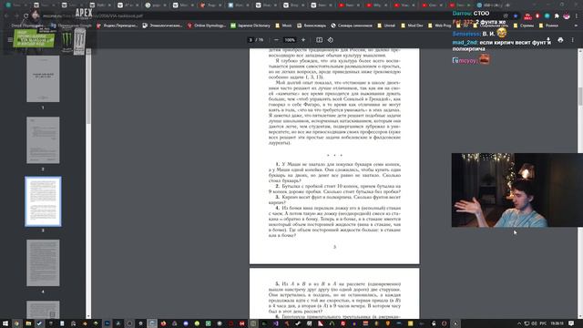Switch to the third YouTube tab

[x=404, y=5]
